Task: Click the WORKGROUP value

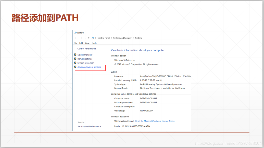Action: (x=146, y=111)
